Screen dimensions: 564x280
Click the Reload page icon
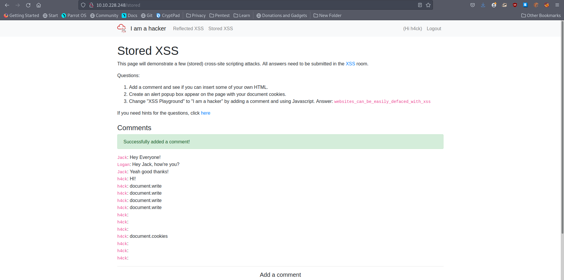coord(28,5)
